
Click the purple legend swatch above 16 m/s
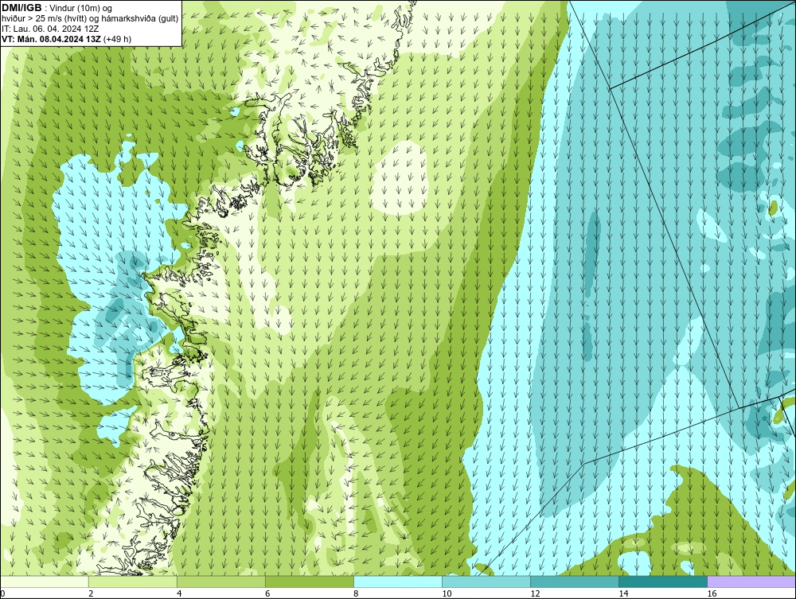751,581
